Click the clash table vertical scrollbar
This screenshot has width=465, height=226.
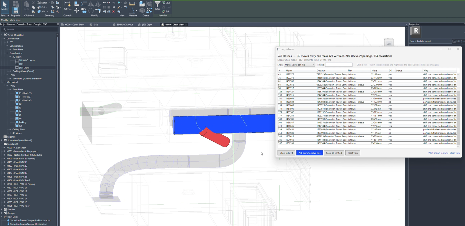click(458, 110)
